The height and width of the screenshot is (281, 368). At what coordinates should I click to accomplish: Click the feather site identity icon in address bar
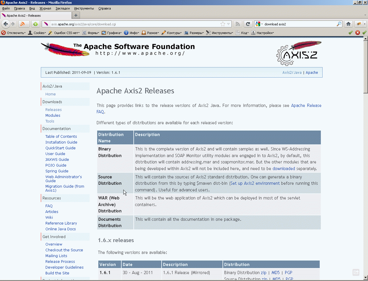pyautogui.click(x=46, y=24)
